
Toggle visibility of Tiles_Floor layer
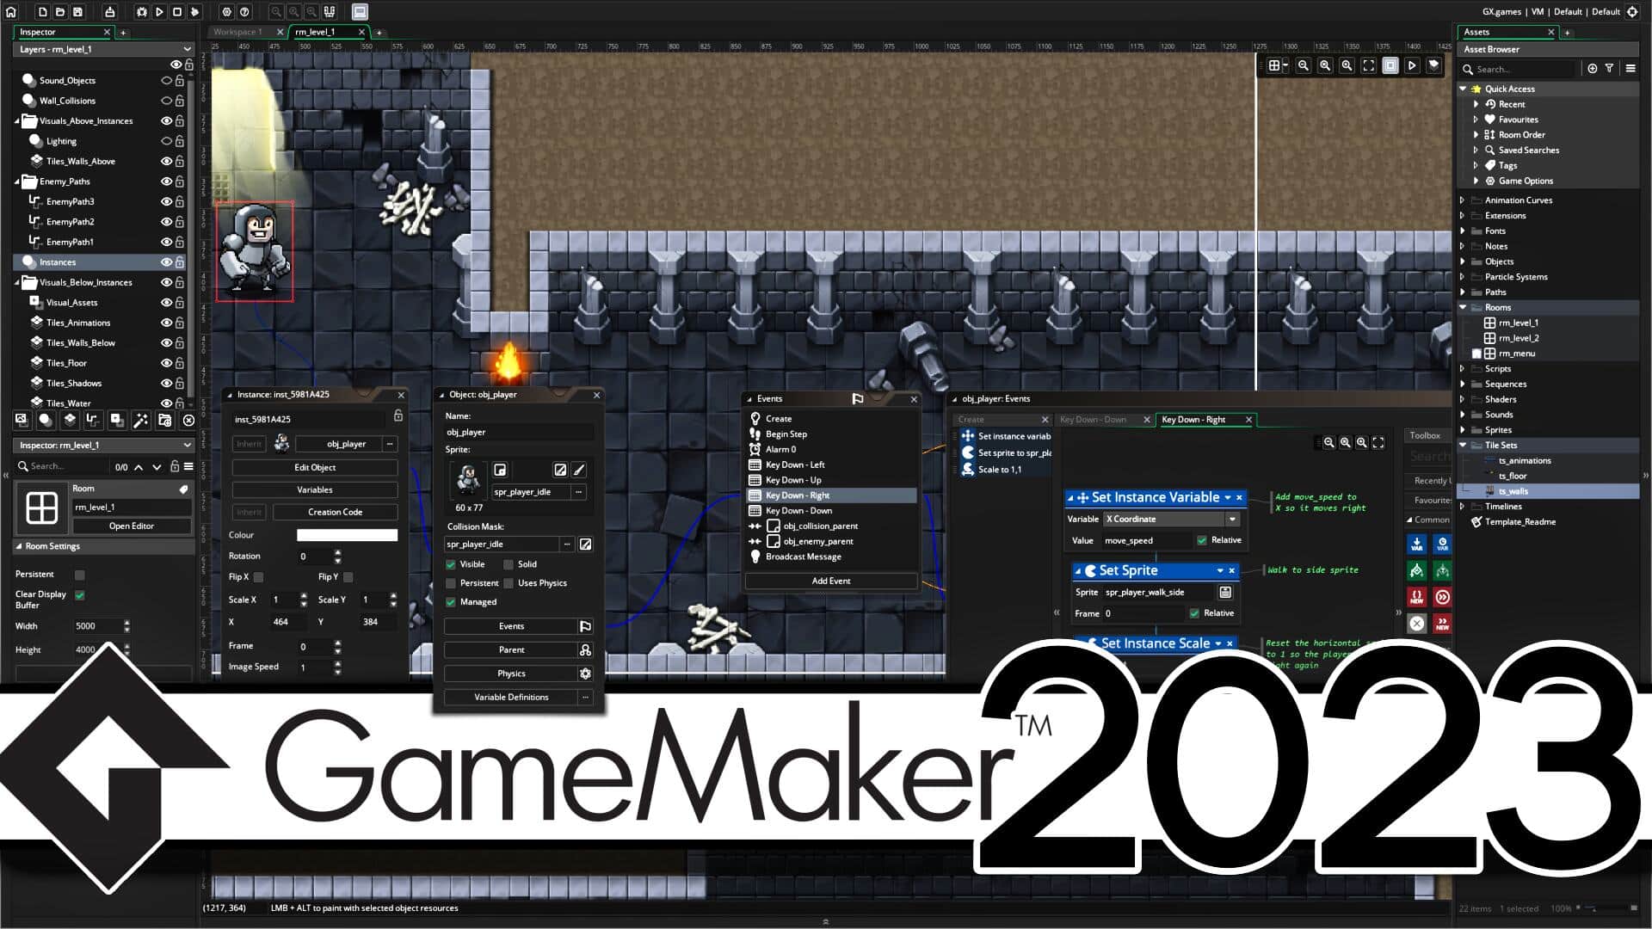[x=167, y=363]
